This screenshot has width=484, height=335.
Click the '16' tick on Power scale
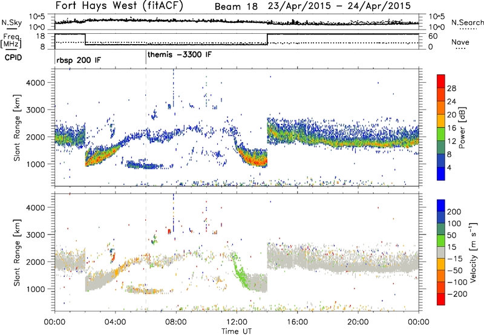(x=451, y=128)
